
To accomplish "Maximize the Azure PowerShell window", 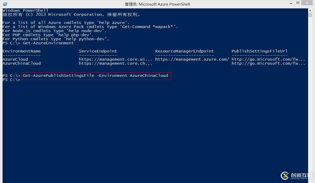I will click(x=298, y=3).
